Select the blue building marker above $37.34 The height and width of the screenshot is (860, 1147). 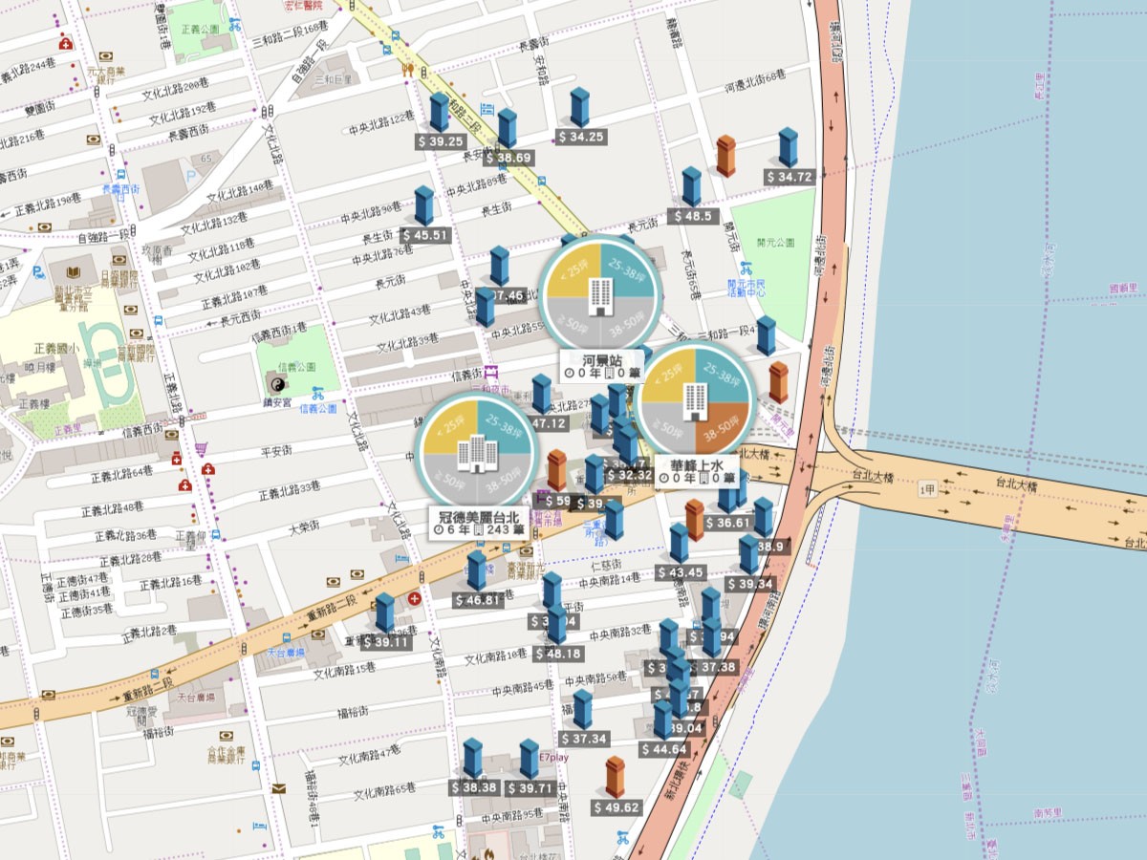[583, 709]
